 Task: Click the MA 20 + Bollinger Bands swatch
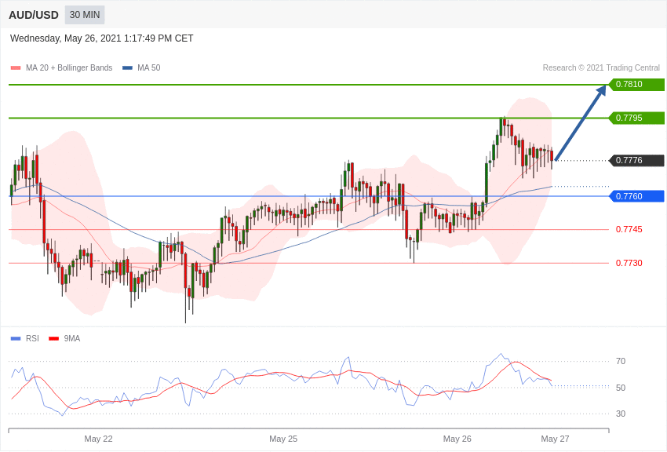[x=16, y=68]
